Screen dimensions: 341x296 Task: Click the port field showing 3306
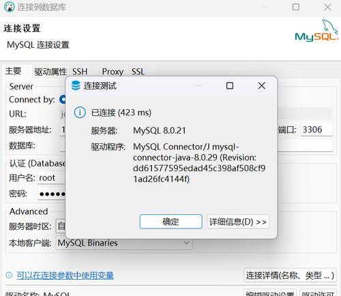(317, 130)
